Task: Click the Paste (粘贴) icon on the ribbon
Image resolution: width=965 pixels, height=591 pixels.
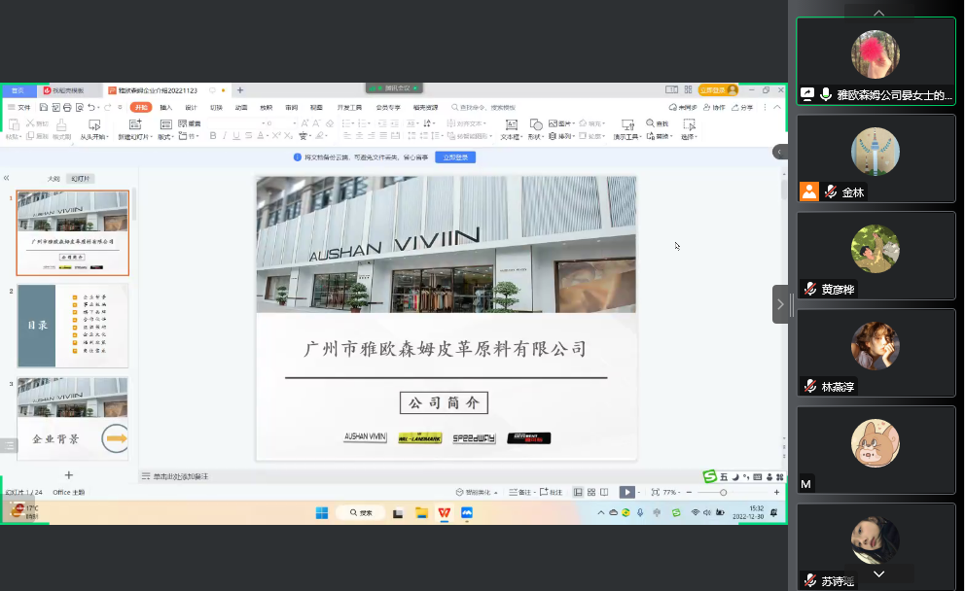Action: [x=15, y=125]
